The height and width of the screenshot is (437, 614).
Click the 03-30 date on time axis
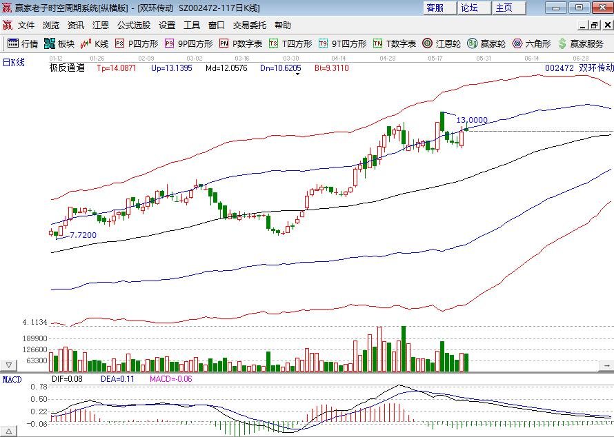point(291,59)
